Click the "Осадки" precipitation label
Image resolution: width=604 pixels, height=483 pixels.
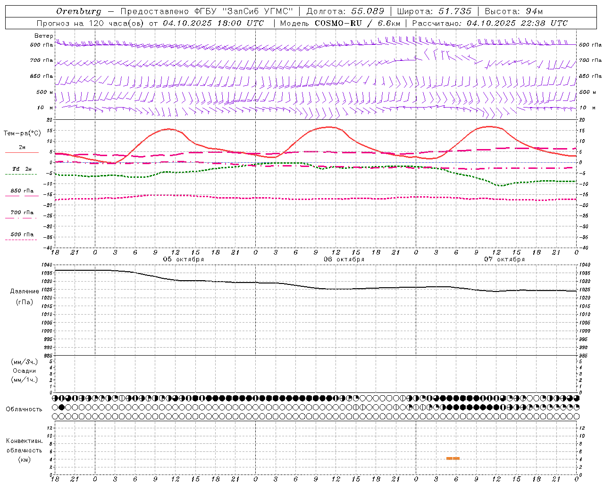click(x=25, y=371)
